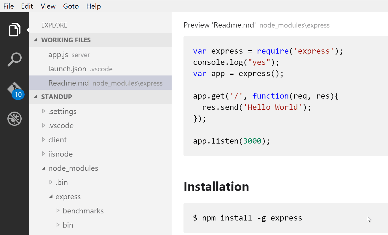This screenshot has height=235, width=388.
Task: Open the Goto menu
Action: [71, 6]
